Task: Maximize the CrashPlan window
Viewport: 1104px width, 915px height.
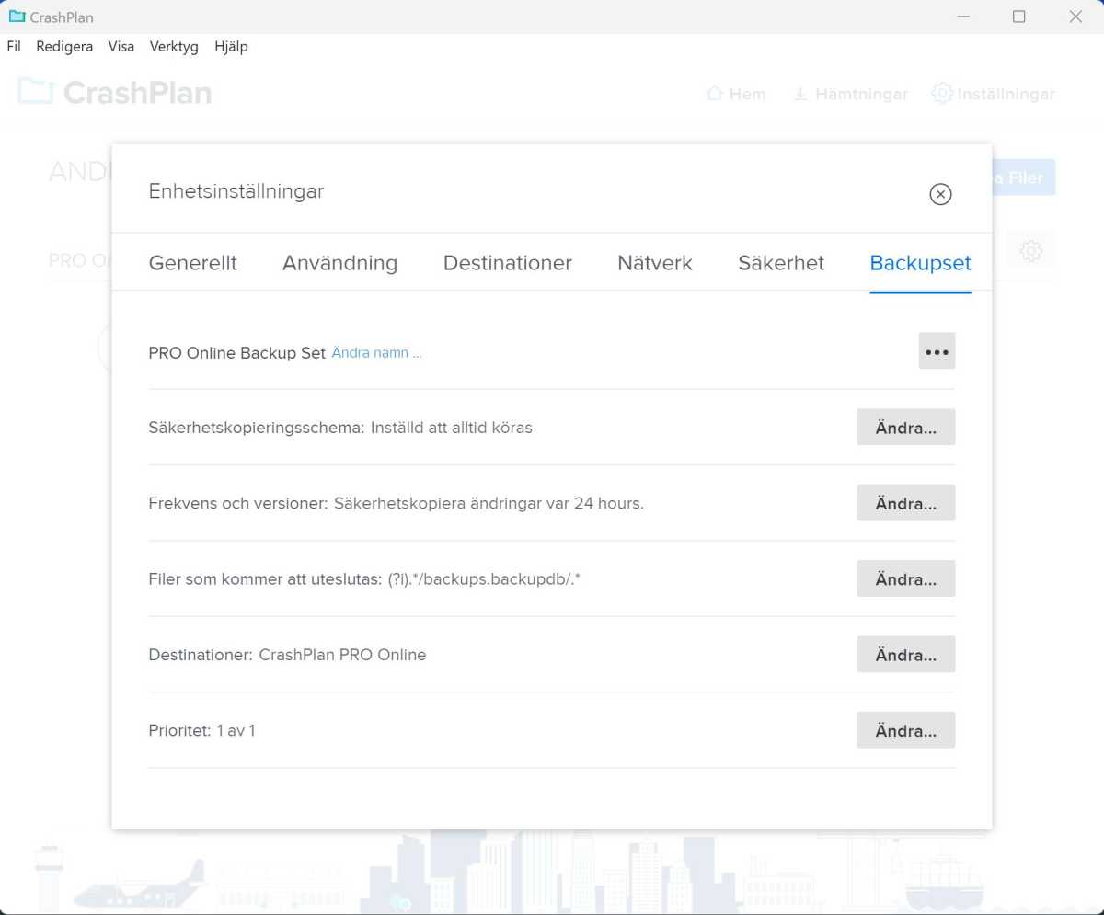Action: pyautogui.click(x=1018, y=17)
